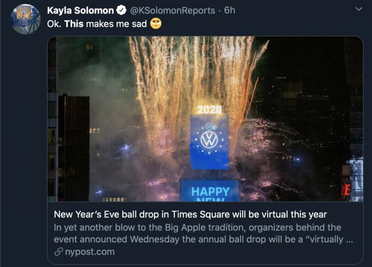Open the @KSolomonReports handle
This screenshot has width=372, height=267.
click(x=173, y=11)
